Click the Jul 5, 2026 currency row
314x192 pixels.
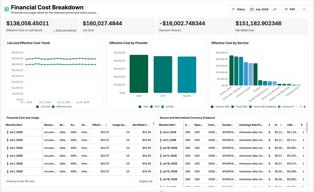(x=231, y=140)
